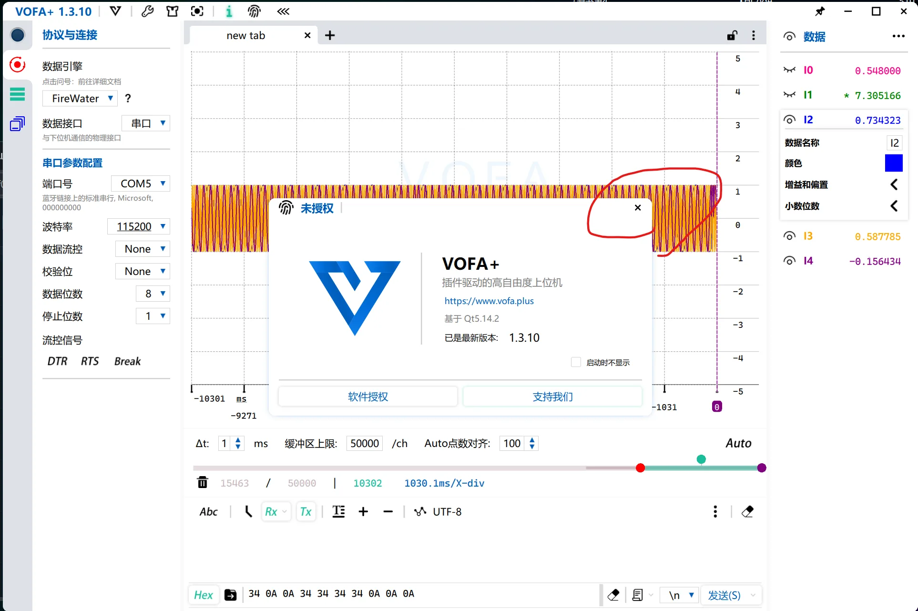Click the pin window icon

(820, 11)
